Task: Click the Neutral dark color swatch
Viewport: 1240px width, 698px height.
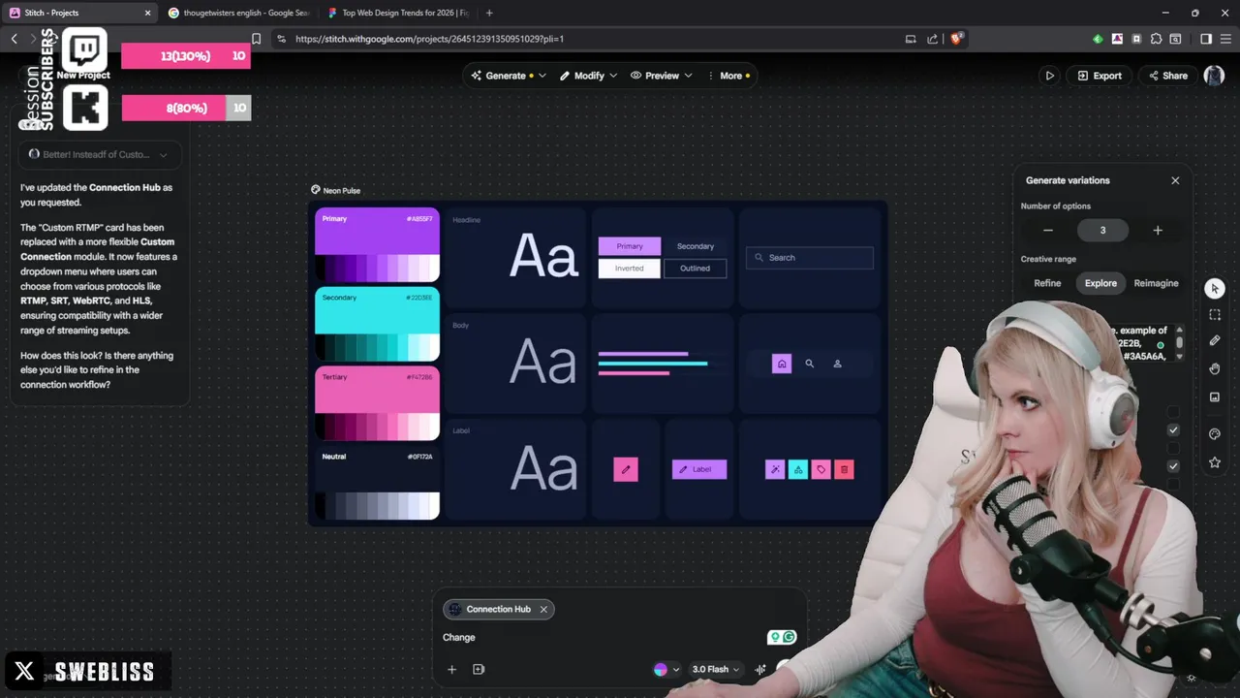Action: pyautogui.click(x=377, y=483)
